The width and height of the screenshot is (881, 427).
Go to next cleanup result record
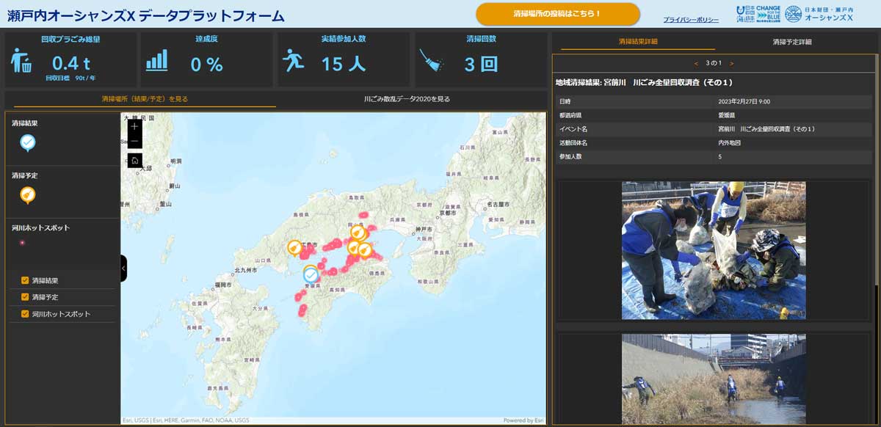point(731,64)
